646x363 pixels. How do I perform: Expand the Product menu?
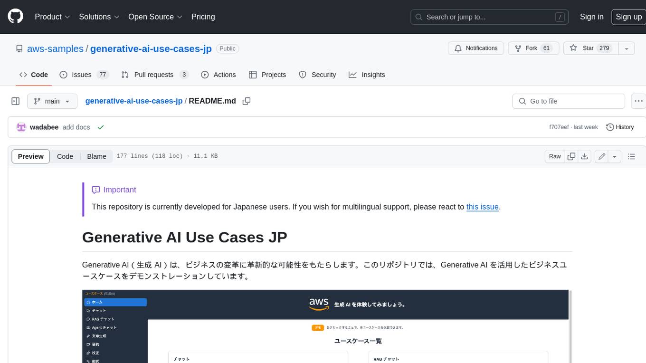click(52, 17)
